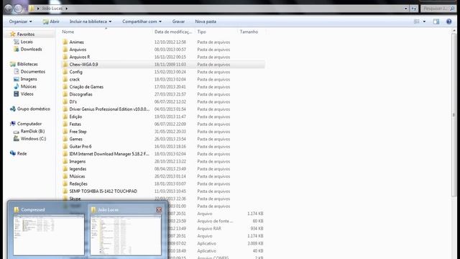Open help with the question mark icon
Image resolution: width=460 pixels, height=259 pixels.
[448, 22]
